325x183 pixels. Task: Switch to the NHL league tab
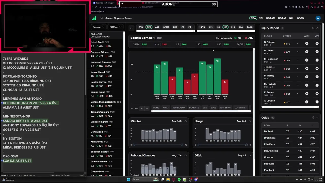tap(291, 18)
